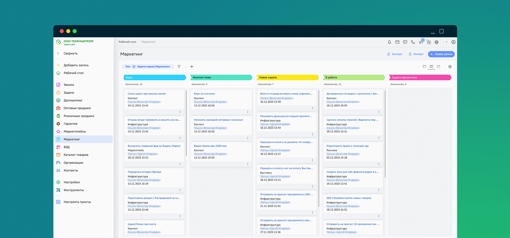Switch to kanban board view

point(431,67)
